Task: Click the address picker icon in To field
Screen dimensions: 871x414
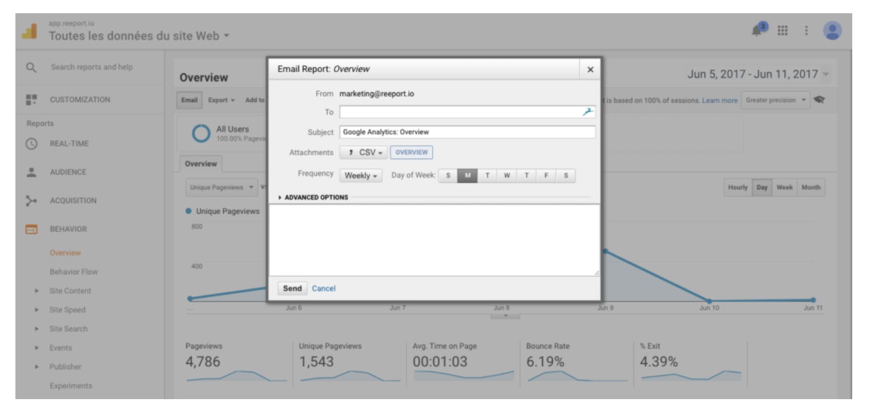Action: coord(588,112)
